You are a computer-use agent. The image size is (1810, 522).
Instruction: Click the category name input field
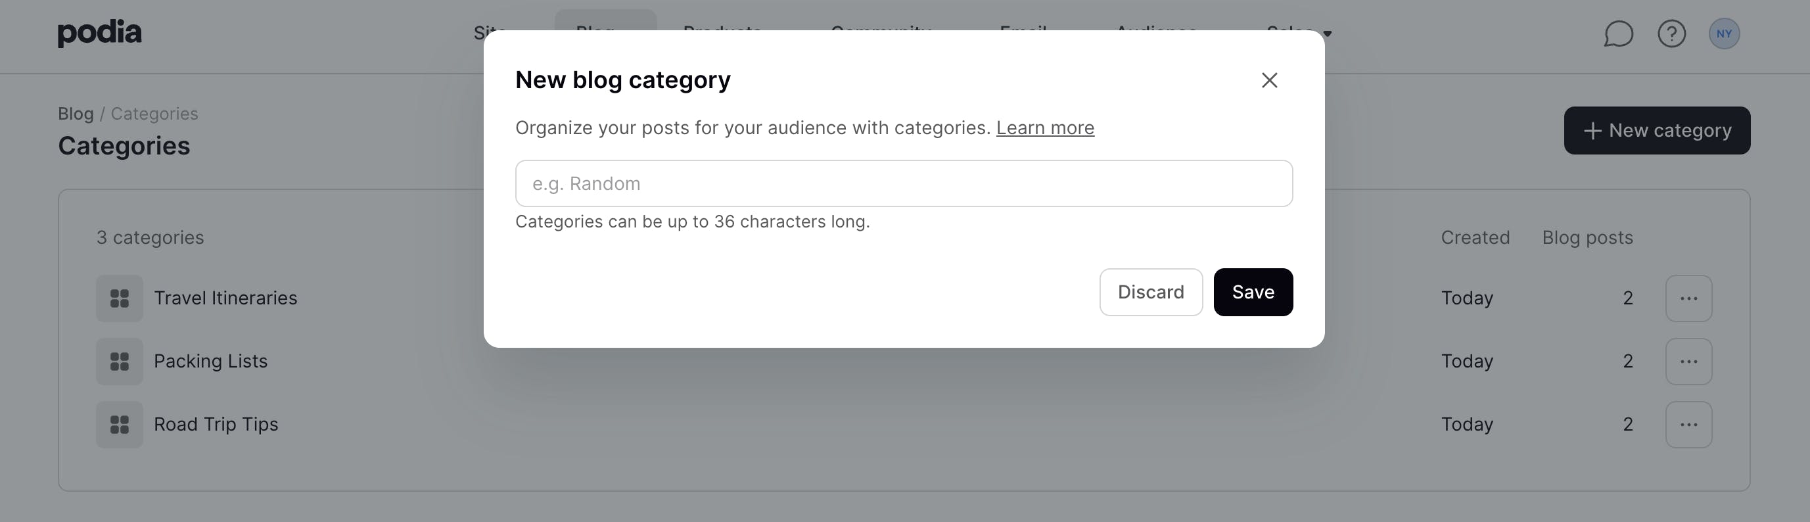coord(904,183)
